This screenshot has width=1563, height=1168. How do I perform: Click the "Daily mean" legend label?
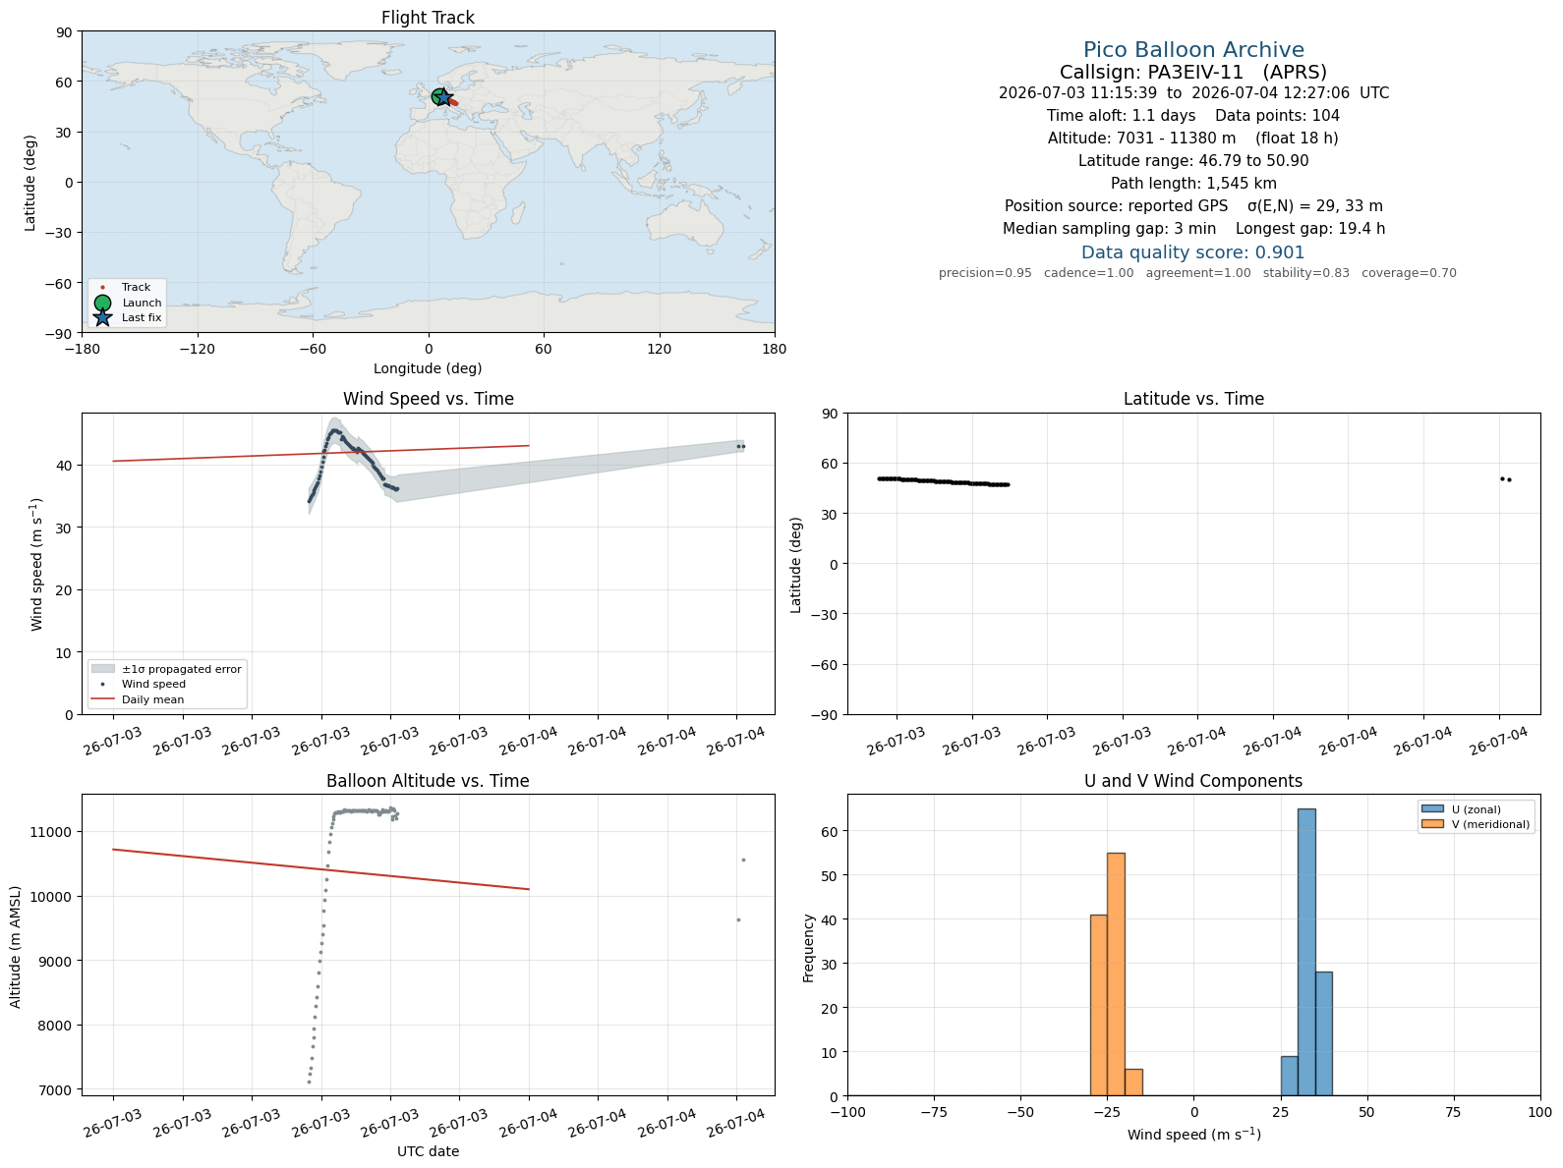tap(152, 699)
